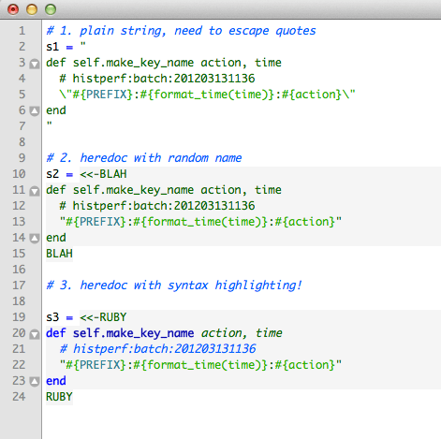This screenshot has height=439, width=441.
Task: Collapse the def block at line 11
Action: tap(35, 191)
